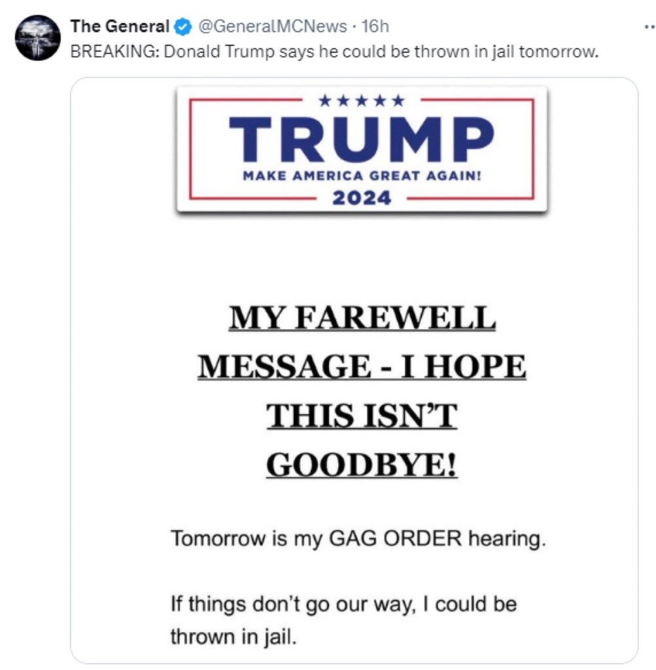Click the GAG ORDER hearing sentence

click(357, 540)
